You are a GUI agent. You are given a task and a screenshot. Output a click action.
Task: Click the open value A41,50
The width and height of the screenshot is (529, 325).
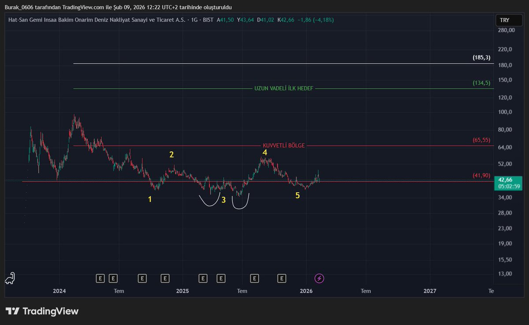coord(226,20)
